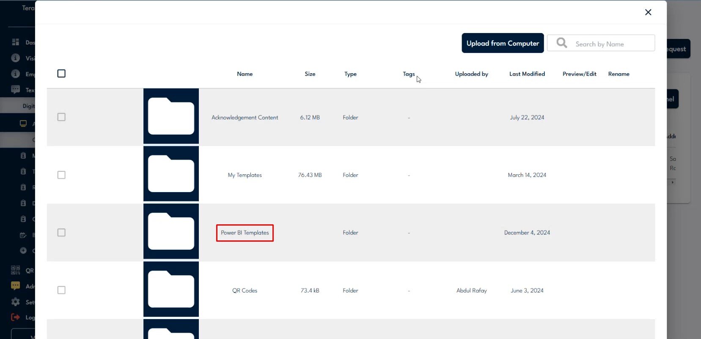
Task: Click the March 14, 2024 date
Action: [527, 175]
